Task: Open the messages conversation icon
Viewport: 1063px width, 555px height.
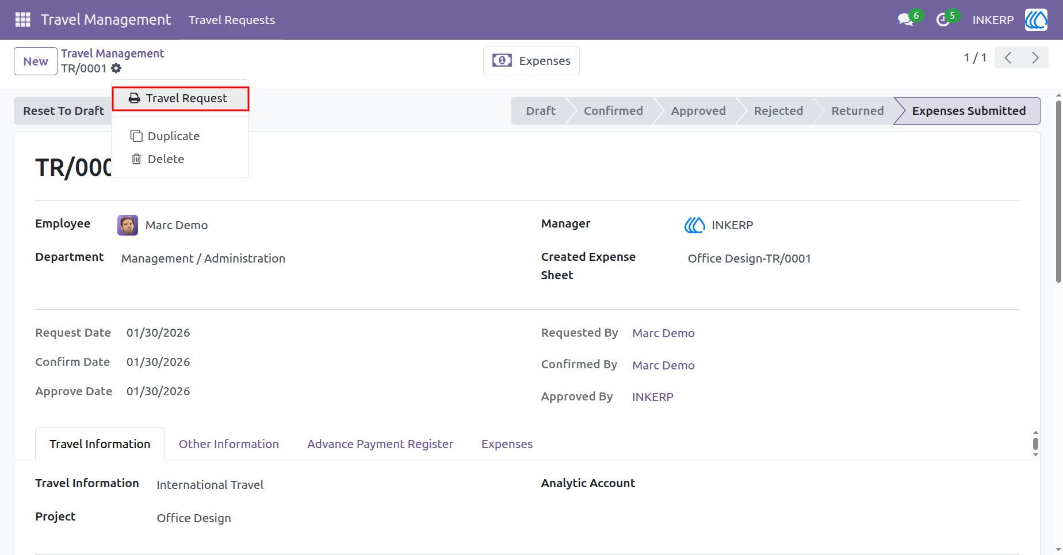Action: (x=905, y=20)
